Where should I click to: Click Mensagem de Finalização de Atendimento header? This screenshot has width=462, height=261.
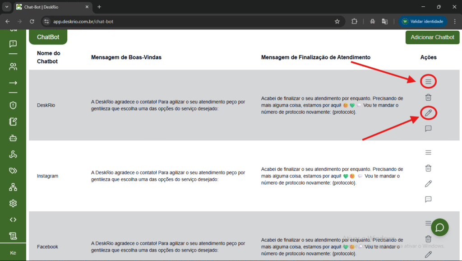click(315, 57)
